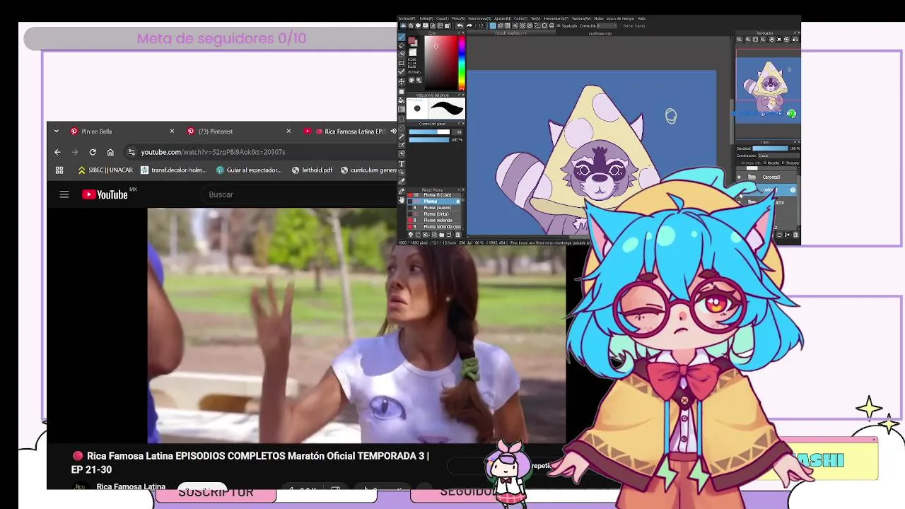Select the Pluma redonda sub tool

click(433, 220)
